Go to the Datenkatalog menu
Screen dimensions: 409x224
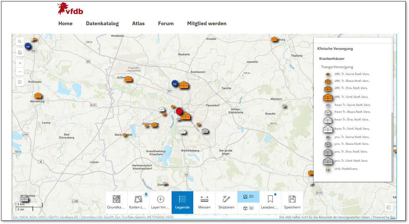(102, 23)
